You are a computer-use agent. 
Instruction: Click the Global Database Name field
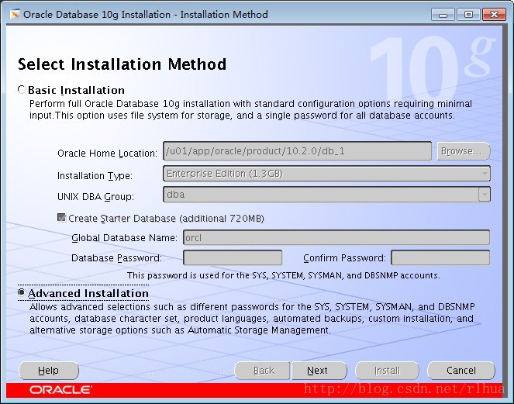click(x=336, y=237)
